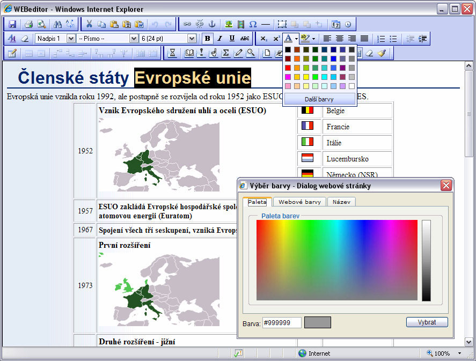The width and height of the screenshot is (476, 361).
Task: Open the 6 (24 pt) size dropdown
Action: coord(192,39)
